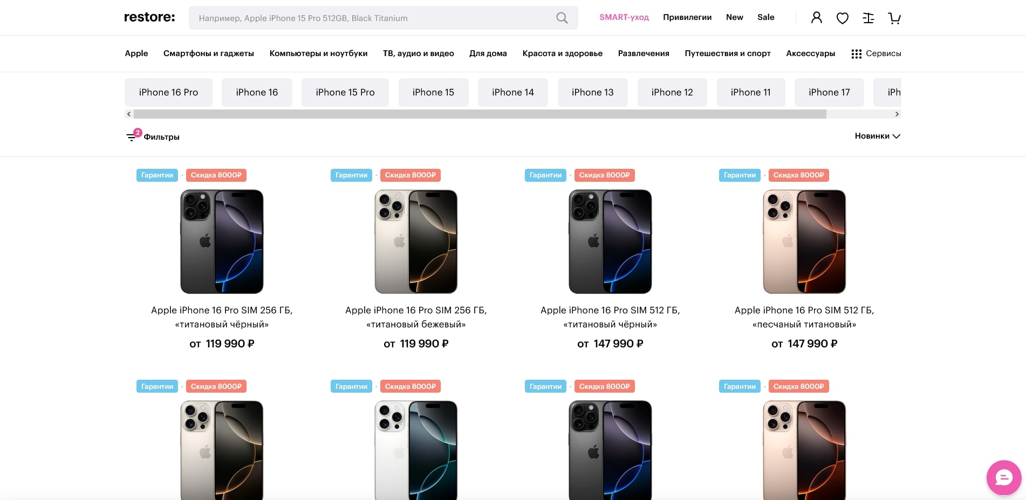Open Смартфоны и гаджеты menu
The image size is (1026, 500).
click(208, 53)
